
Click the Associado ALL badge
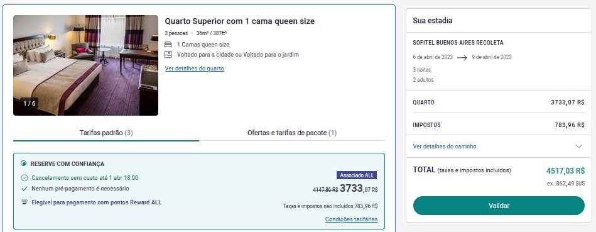(357, 175)
